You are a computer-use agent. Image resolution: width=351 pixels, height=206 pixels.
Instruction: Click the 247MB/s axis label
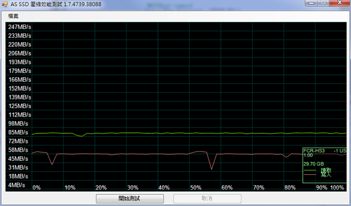click(x=20, y=27)
